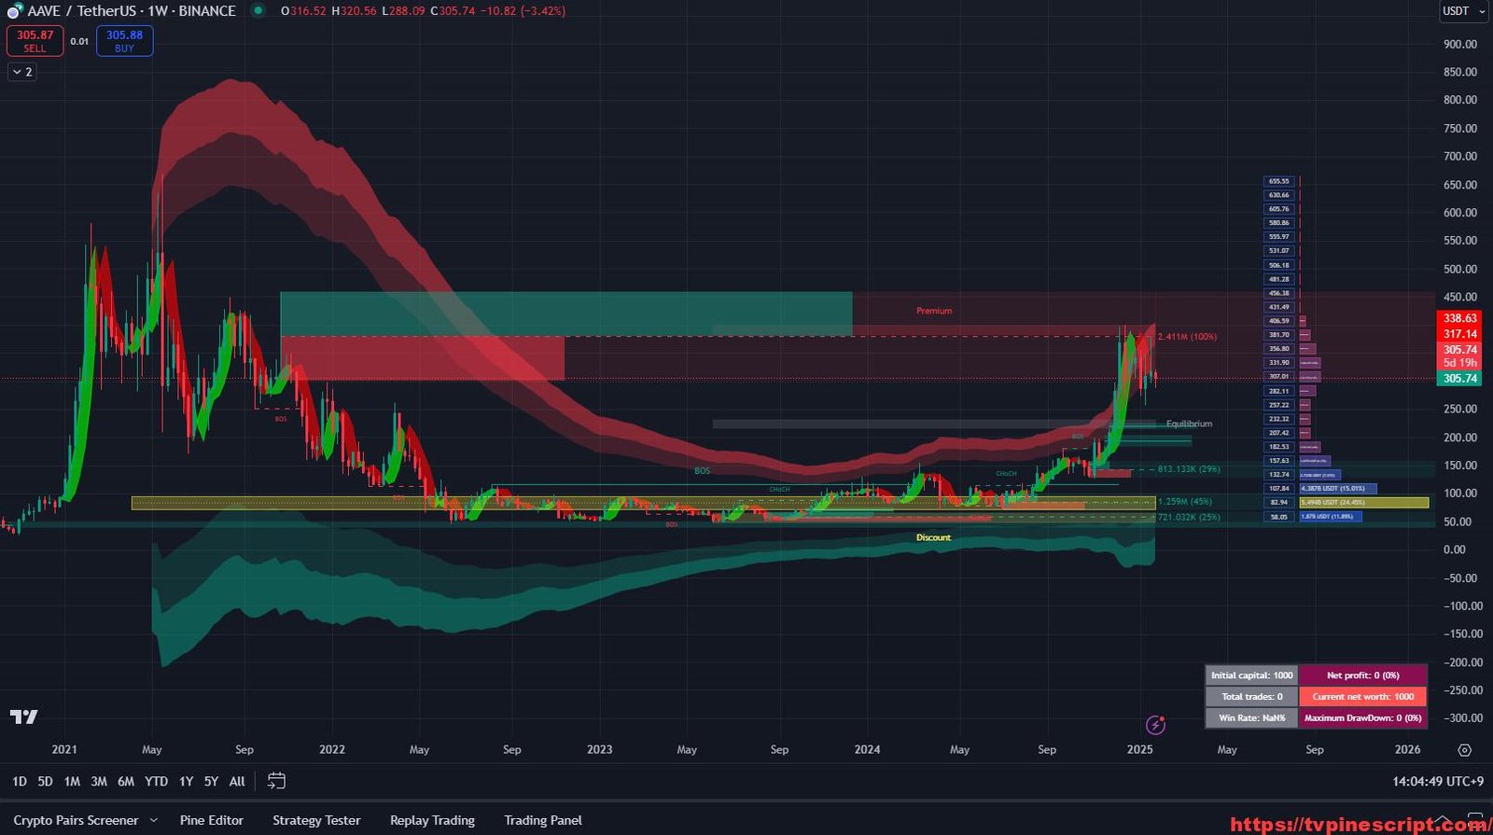The height and width of the screenshot is (835, 1493).
Task: Select the YTD time range
Action: click(156, 781)
